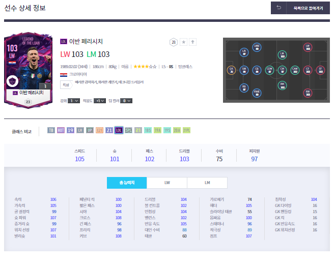Select the 21PL class badge
This screenshot has height=266, width=335.
click(186, 130)
